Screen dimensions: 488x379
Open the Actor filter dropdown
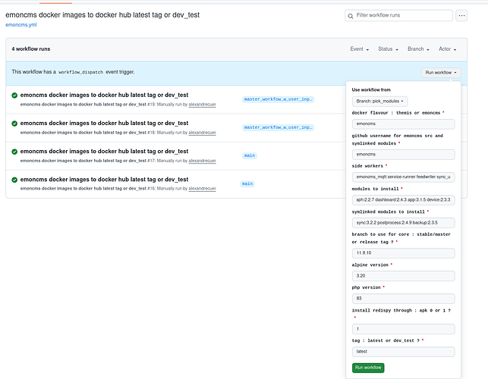pyautogui.click(x=449, y=49)
